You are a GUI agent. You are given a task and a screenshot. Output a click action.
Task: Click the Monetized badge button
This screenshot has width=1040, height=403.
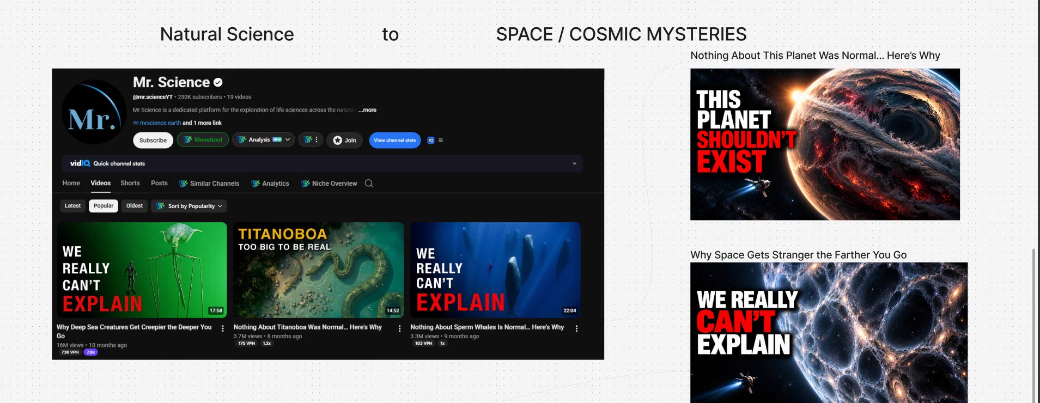pos(203,140)
